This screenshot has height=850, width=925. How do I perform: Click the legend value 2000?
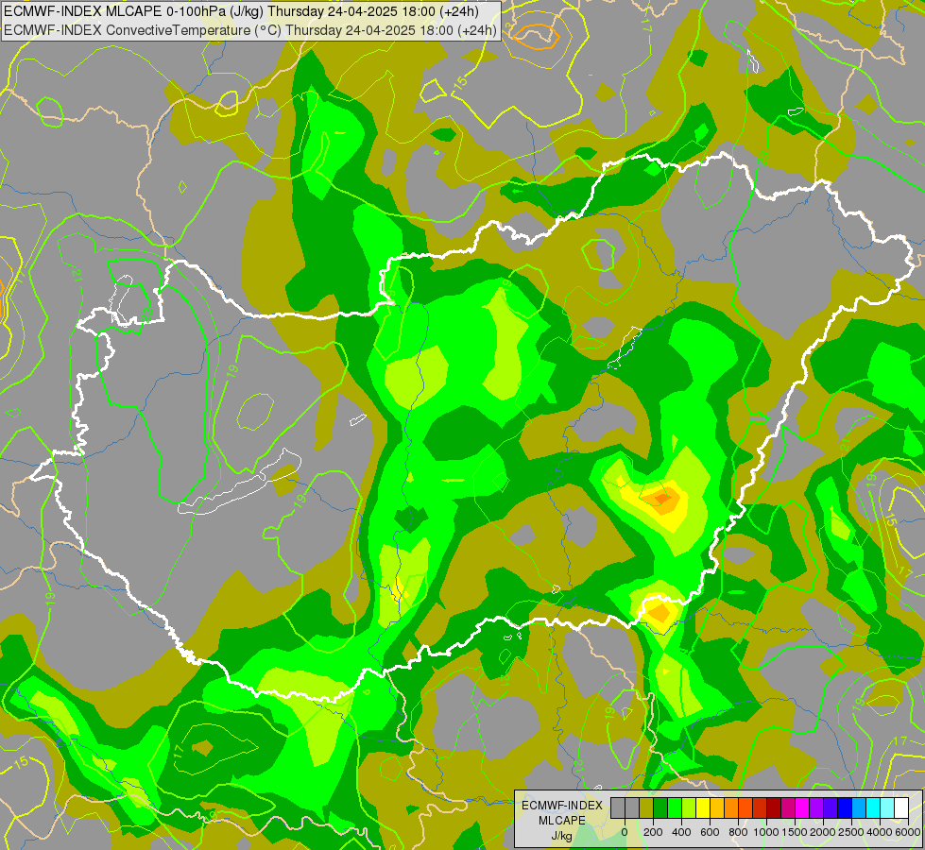[824, 832]
